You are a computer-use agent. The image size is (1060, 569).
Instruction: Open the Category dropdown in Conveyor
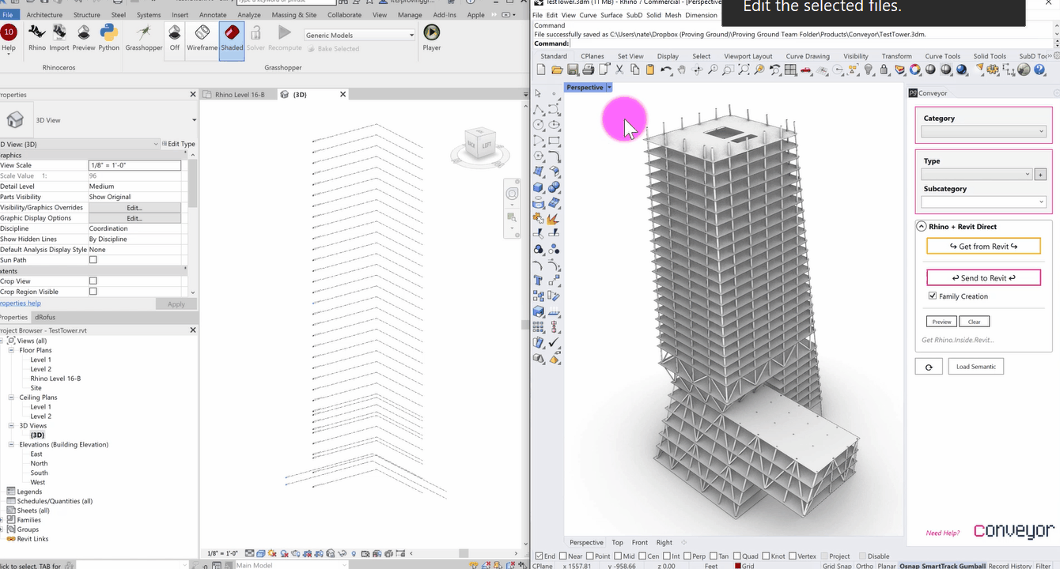(x=983, y=132)
